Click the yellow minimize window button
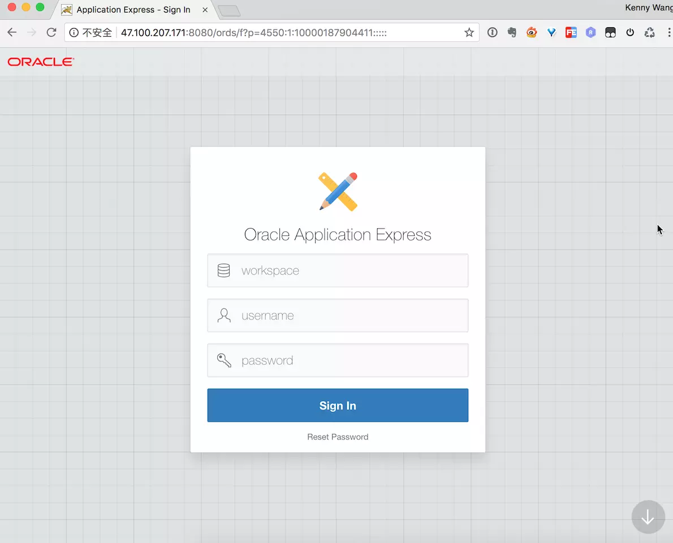Viewport: 673px width, 543px height. point(26,7)
